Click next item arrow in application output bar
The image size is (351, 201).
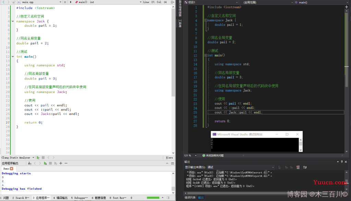pos(40,163)
